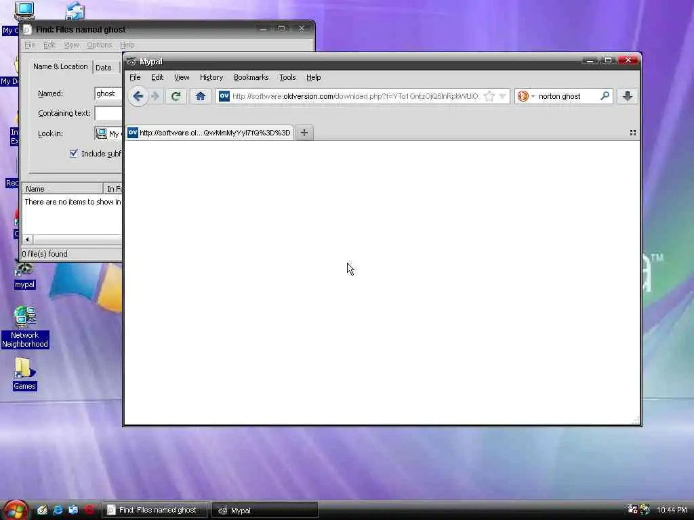Click the resize grip at Mypal's corner

[x=636, y=420]
